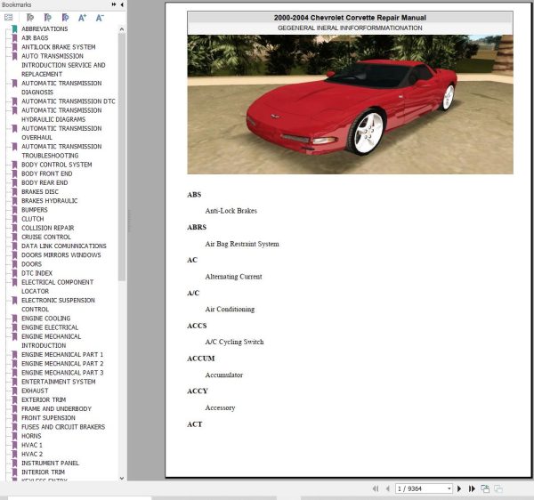Open ELECTRICAL COMPONENT LOCATOR bookmark
Image resolution: width=534 pixels, height=500 pixels.
click(x=58, y=286)
